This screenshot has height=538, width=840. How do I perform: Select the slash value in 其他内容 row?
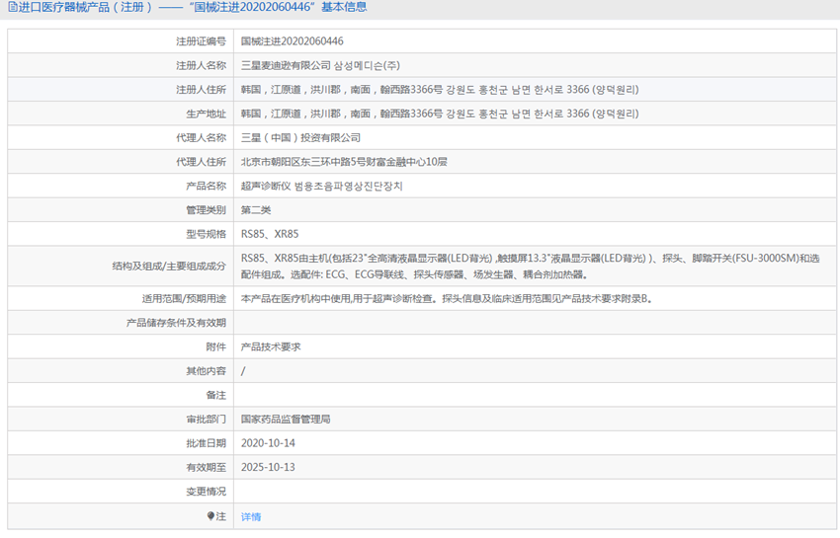(243, 371)
